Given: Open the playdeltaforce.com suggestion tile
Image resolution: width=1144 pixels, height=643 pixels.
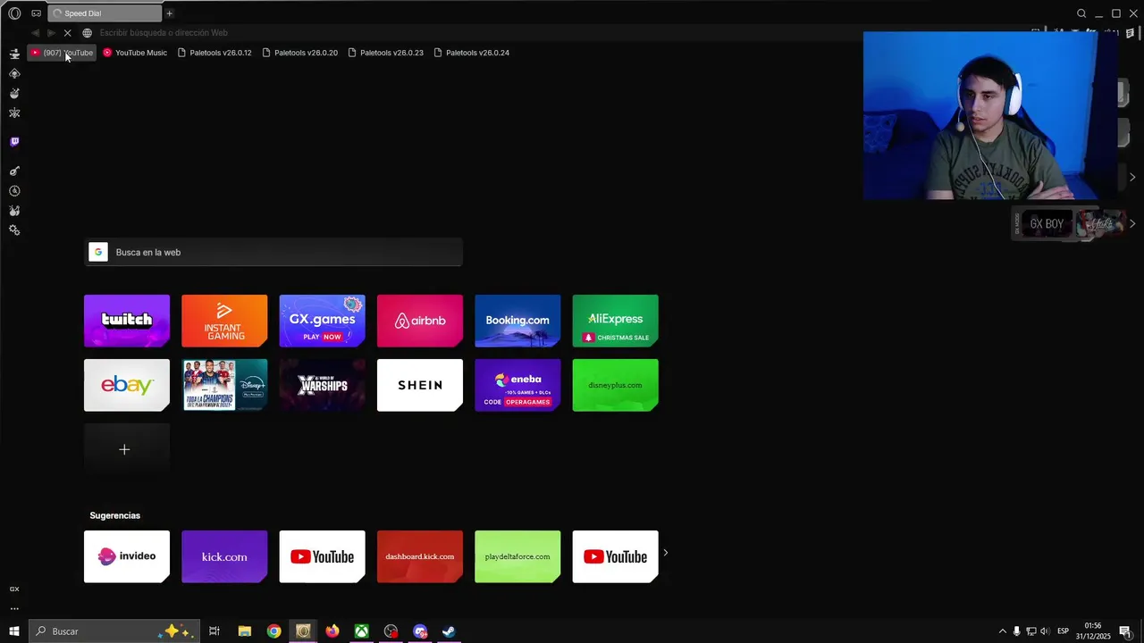Looking at the screenshot, I should pyautogui.click(x=517, y=556).
